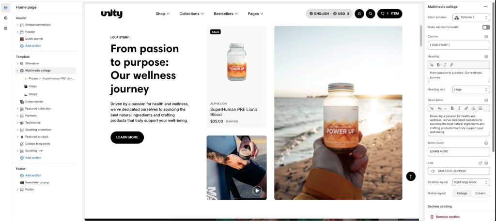Click the account user icon in header
496x221 pixels.
(x=359, y=14)
